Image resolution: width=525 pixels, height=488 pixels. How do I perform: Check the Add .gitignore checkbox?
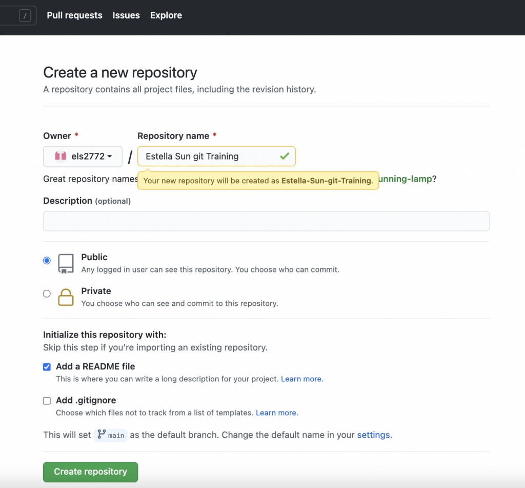coord(47,401)
